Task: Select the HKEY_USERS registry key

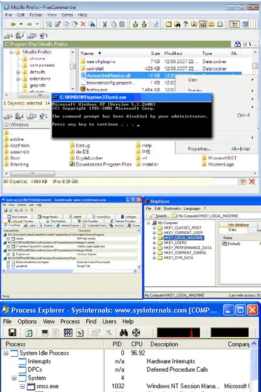Action: 175,243
